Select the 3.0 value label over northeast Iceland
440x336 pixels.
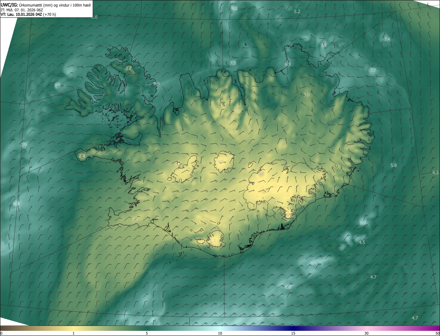point(307,94)
